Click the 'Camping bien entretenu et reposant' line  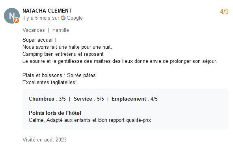pos(63,54)
